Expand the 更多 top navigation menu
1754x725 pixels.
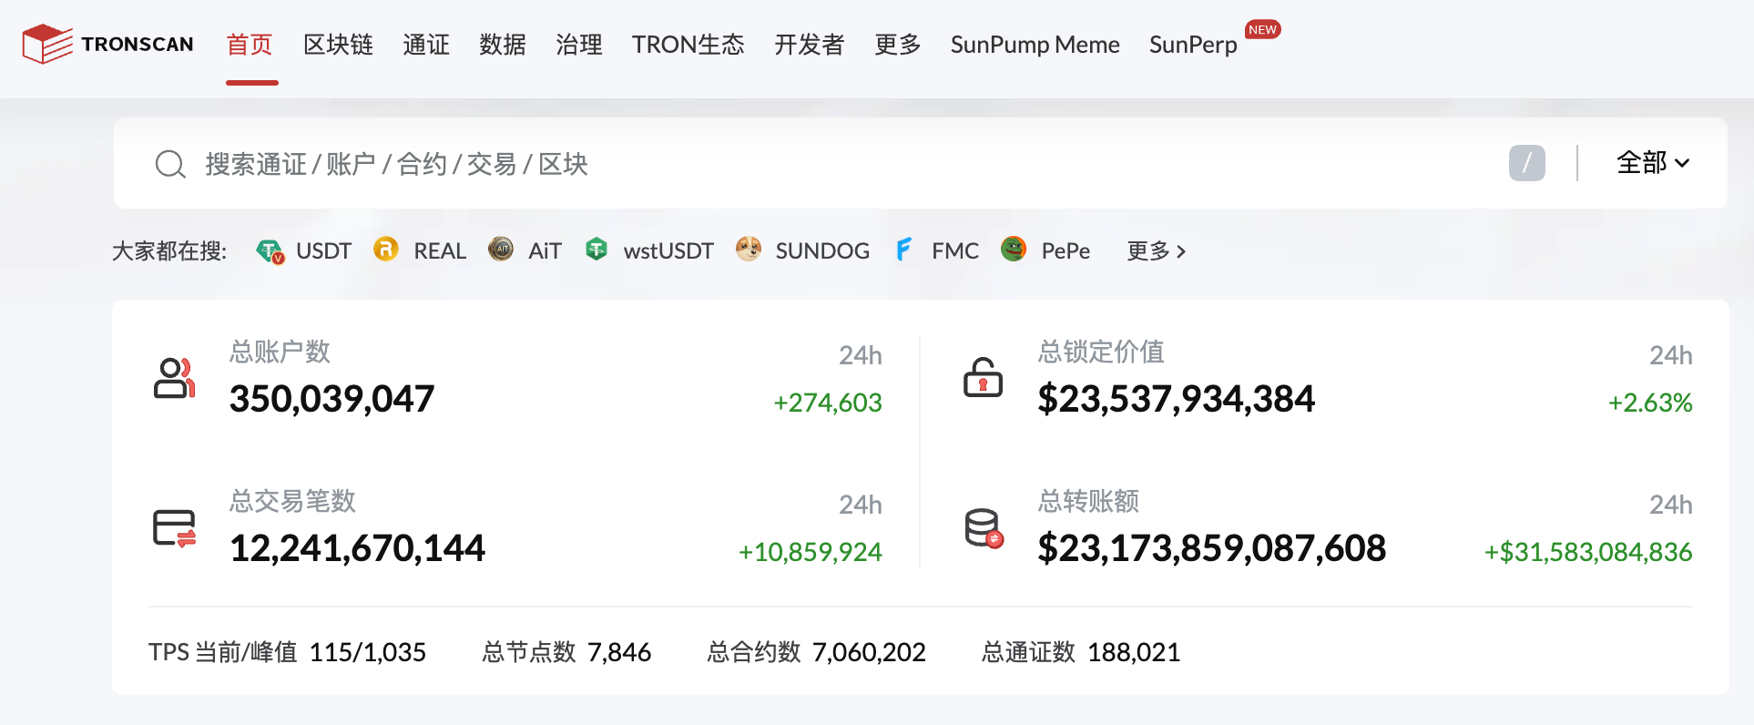pos(897,45)
